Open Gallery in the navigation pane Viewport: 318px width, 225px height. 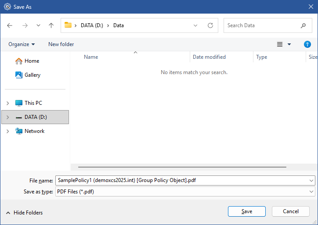click(x=32, y=75)
